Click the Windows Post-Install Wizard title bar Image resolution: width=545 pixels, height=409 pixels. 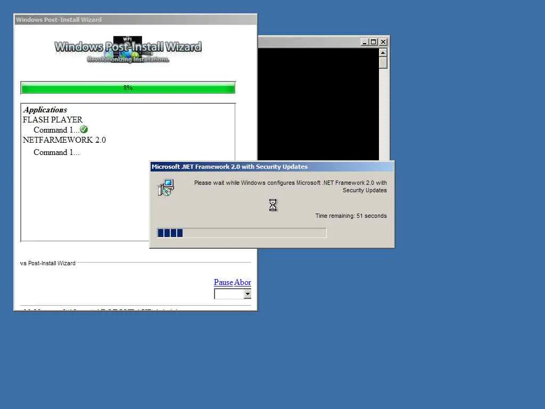point(136,20)
